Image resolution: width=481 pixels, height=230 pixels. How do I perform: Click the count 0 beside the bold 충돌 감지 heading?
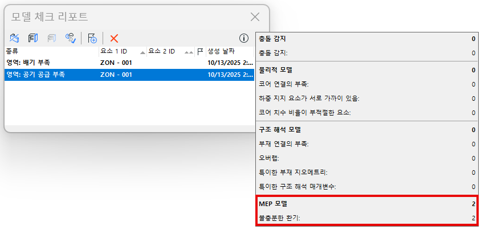pyautogui.click(x=474, y=39)
